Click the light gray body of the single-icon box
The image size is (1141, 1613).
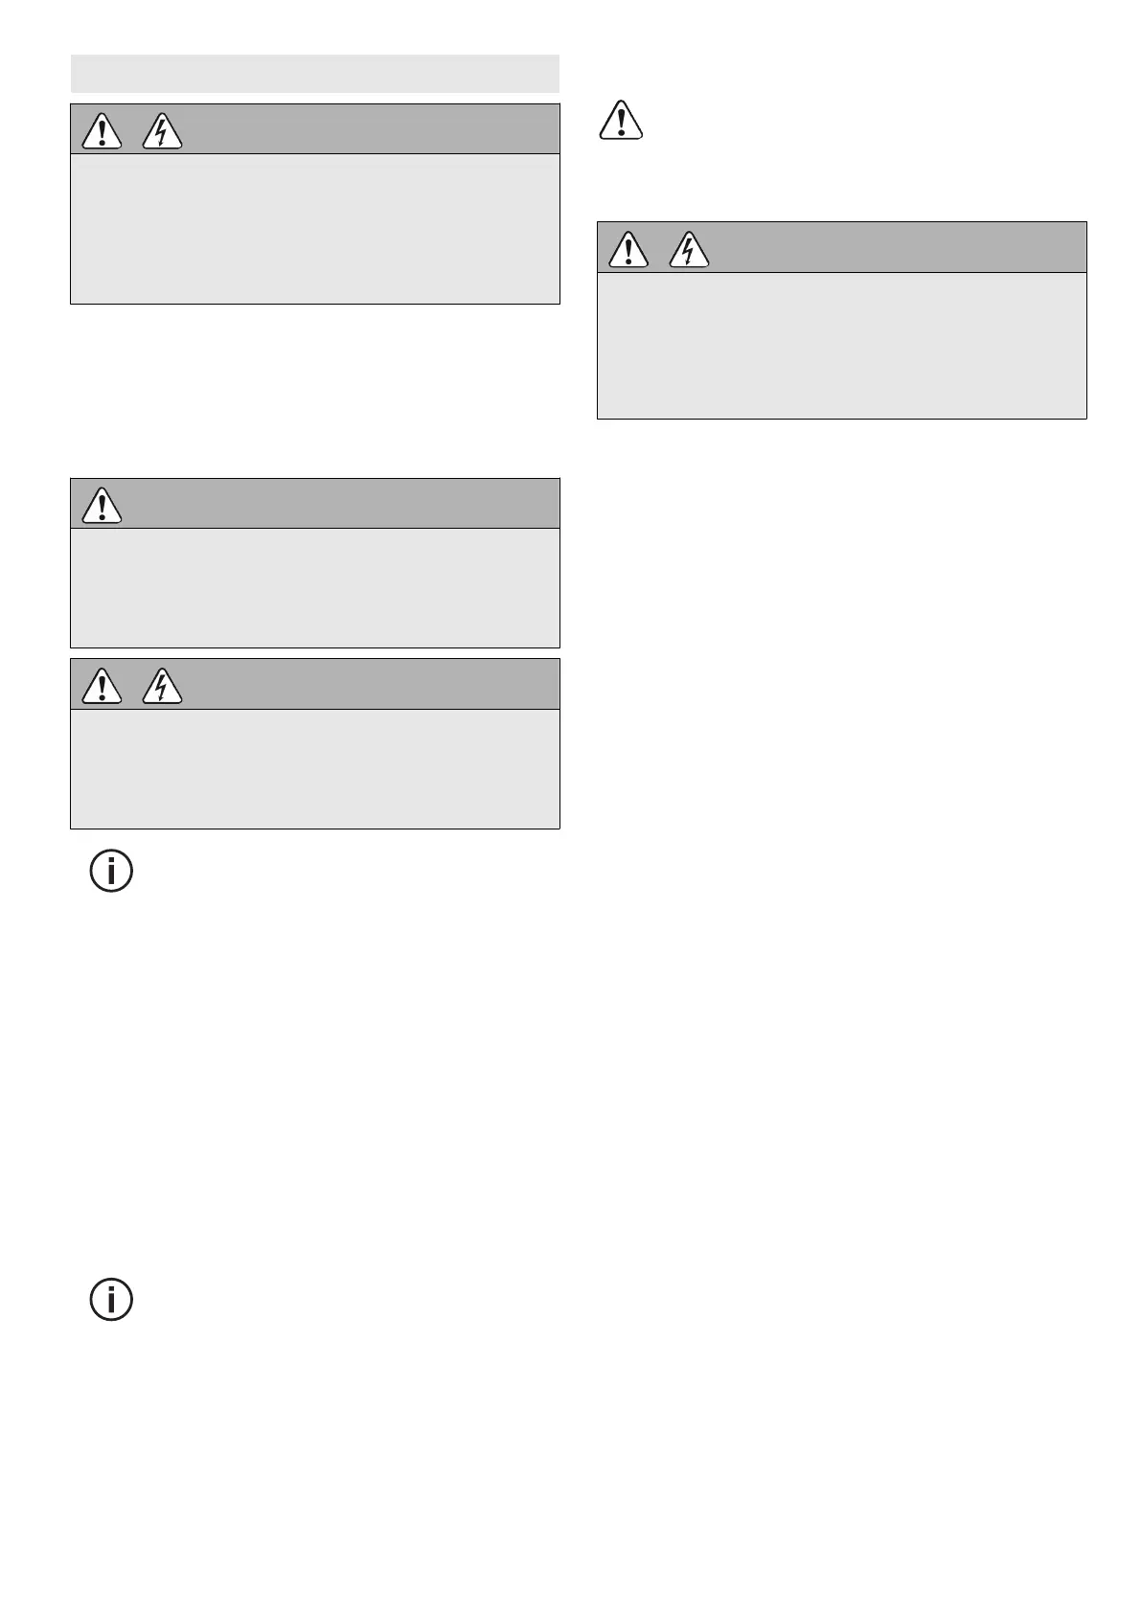tap(314, 587)
